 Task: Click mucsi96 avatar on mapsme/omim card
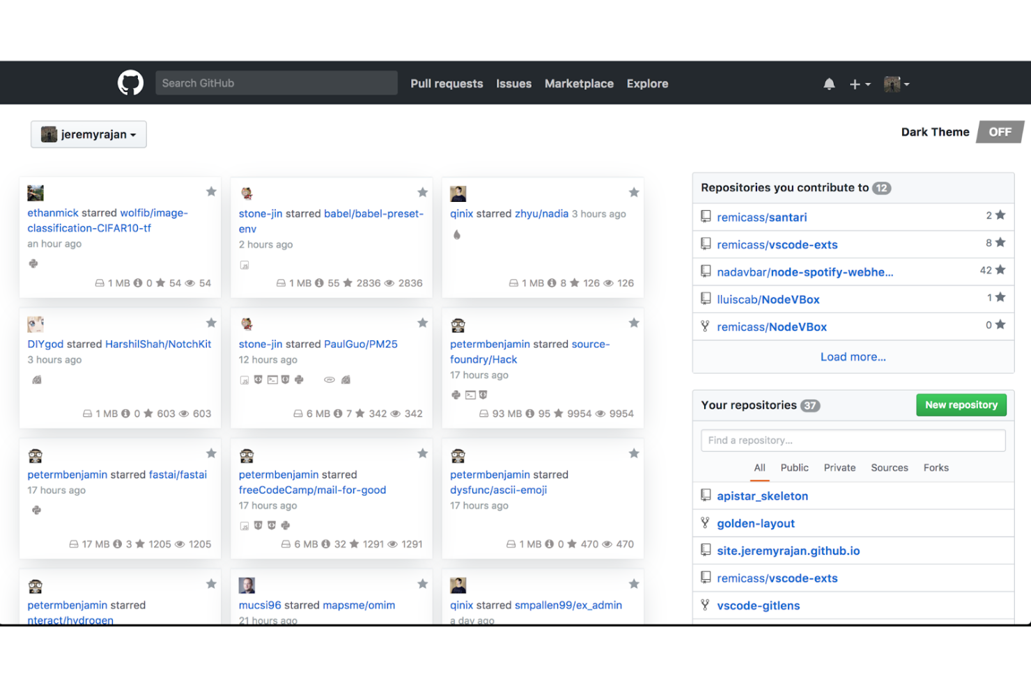(247, 585)
